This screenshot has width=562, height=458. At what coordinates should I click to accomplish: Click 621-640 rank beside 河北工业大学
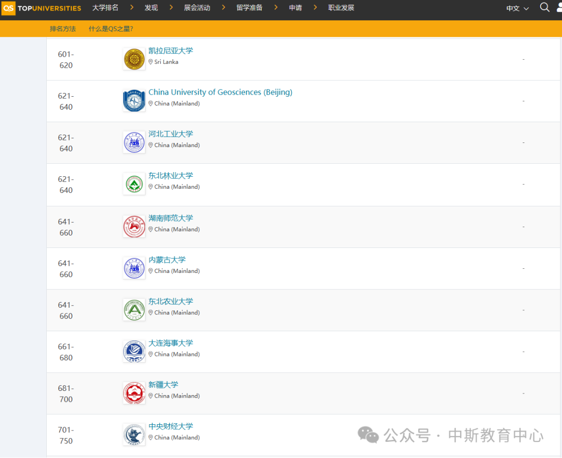click(x=66, y=143)
